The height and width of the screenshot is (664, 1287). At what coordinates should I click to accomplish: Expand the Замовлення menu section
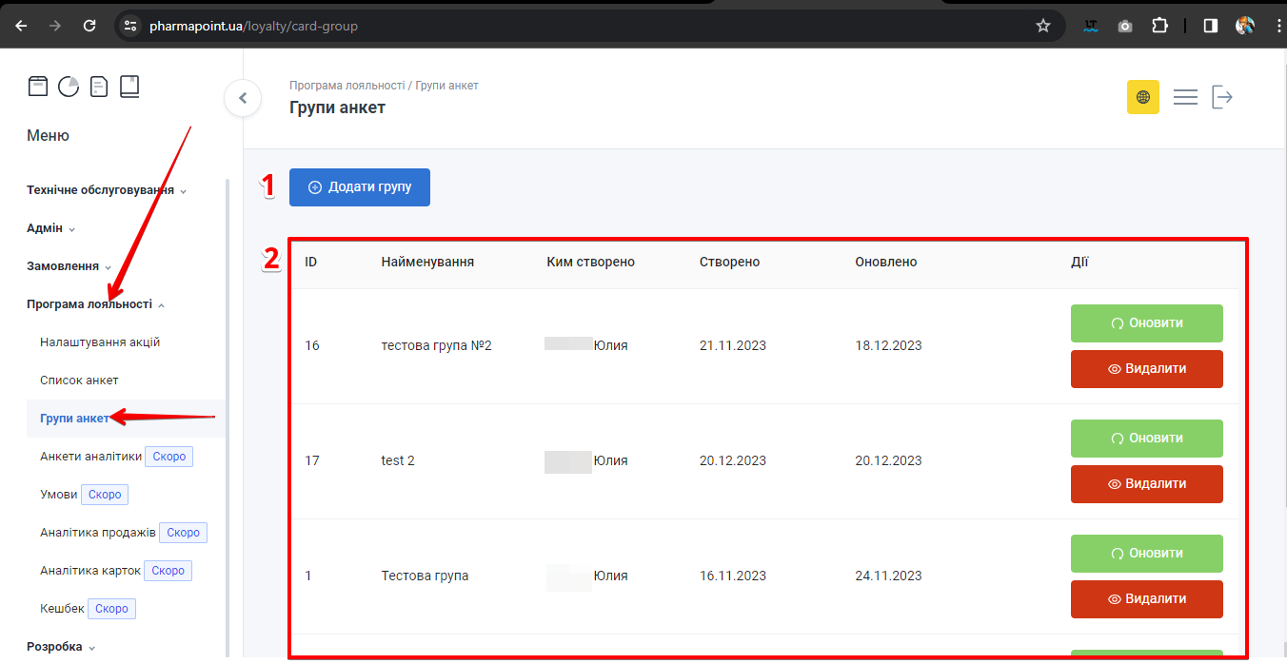pyautogui.click(x=69, y=266)
